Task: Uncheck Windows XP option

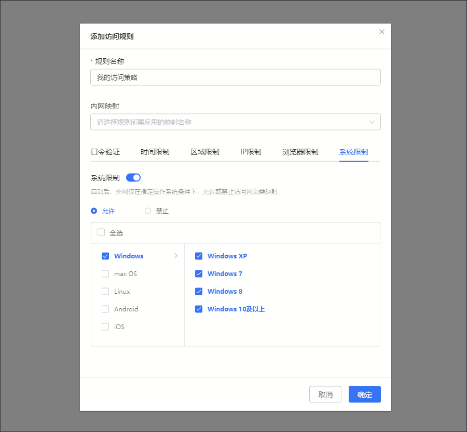Action: (x=198, y=256)
